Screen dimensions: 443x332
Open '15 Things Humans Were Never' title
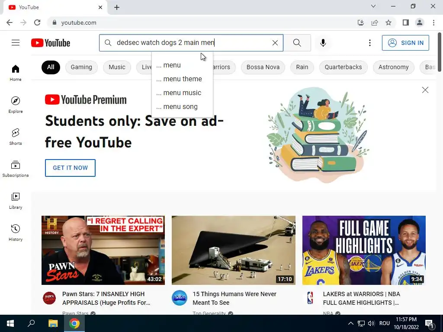[x=234, y=298]
